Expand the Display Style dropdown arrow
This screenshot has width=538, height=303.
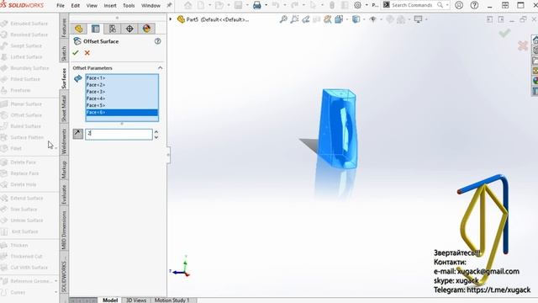[364, 19]
